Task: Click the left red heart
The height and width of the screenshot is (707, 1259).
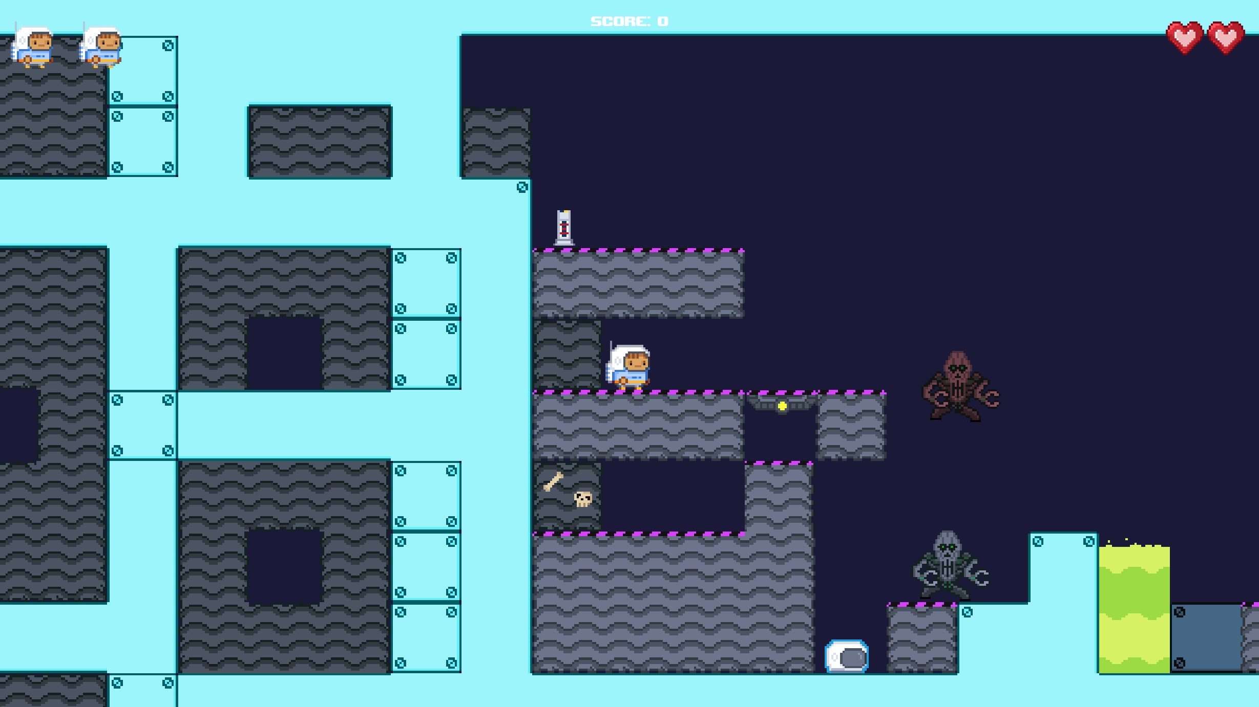Action: pyautogui.click(x=1185, y=37)
